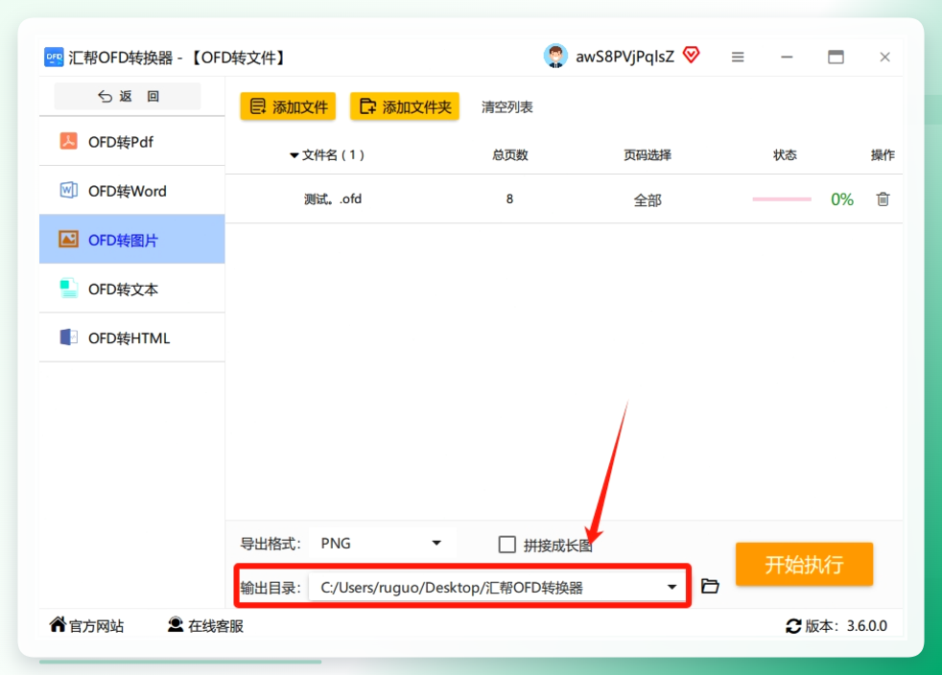Click 清空列表 to clear list
Viewport: 942px width, 675px height.
(507, 106)
